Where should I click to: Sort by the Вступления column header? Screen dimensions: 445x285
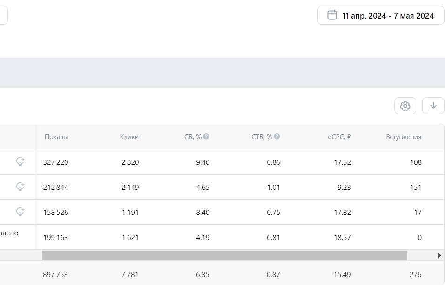coord(404,137)
